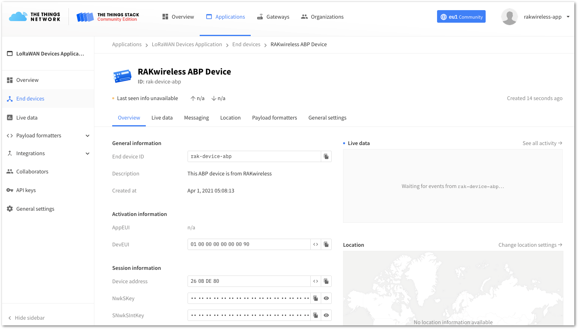Reveal the NwkSKey with eye icon
Screen dimensions: 578x329
click(x=326, y=298)
